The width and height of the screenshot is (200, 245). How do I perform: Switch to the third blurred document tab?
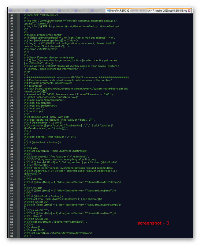(49, 11)
